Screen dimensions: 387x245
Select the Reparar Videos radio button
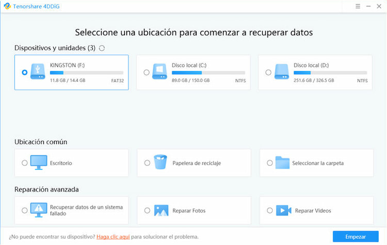click(270, 210)
